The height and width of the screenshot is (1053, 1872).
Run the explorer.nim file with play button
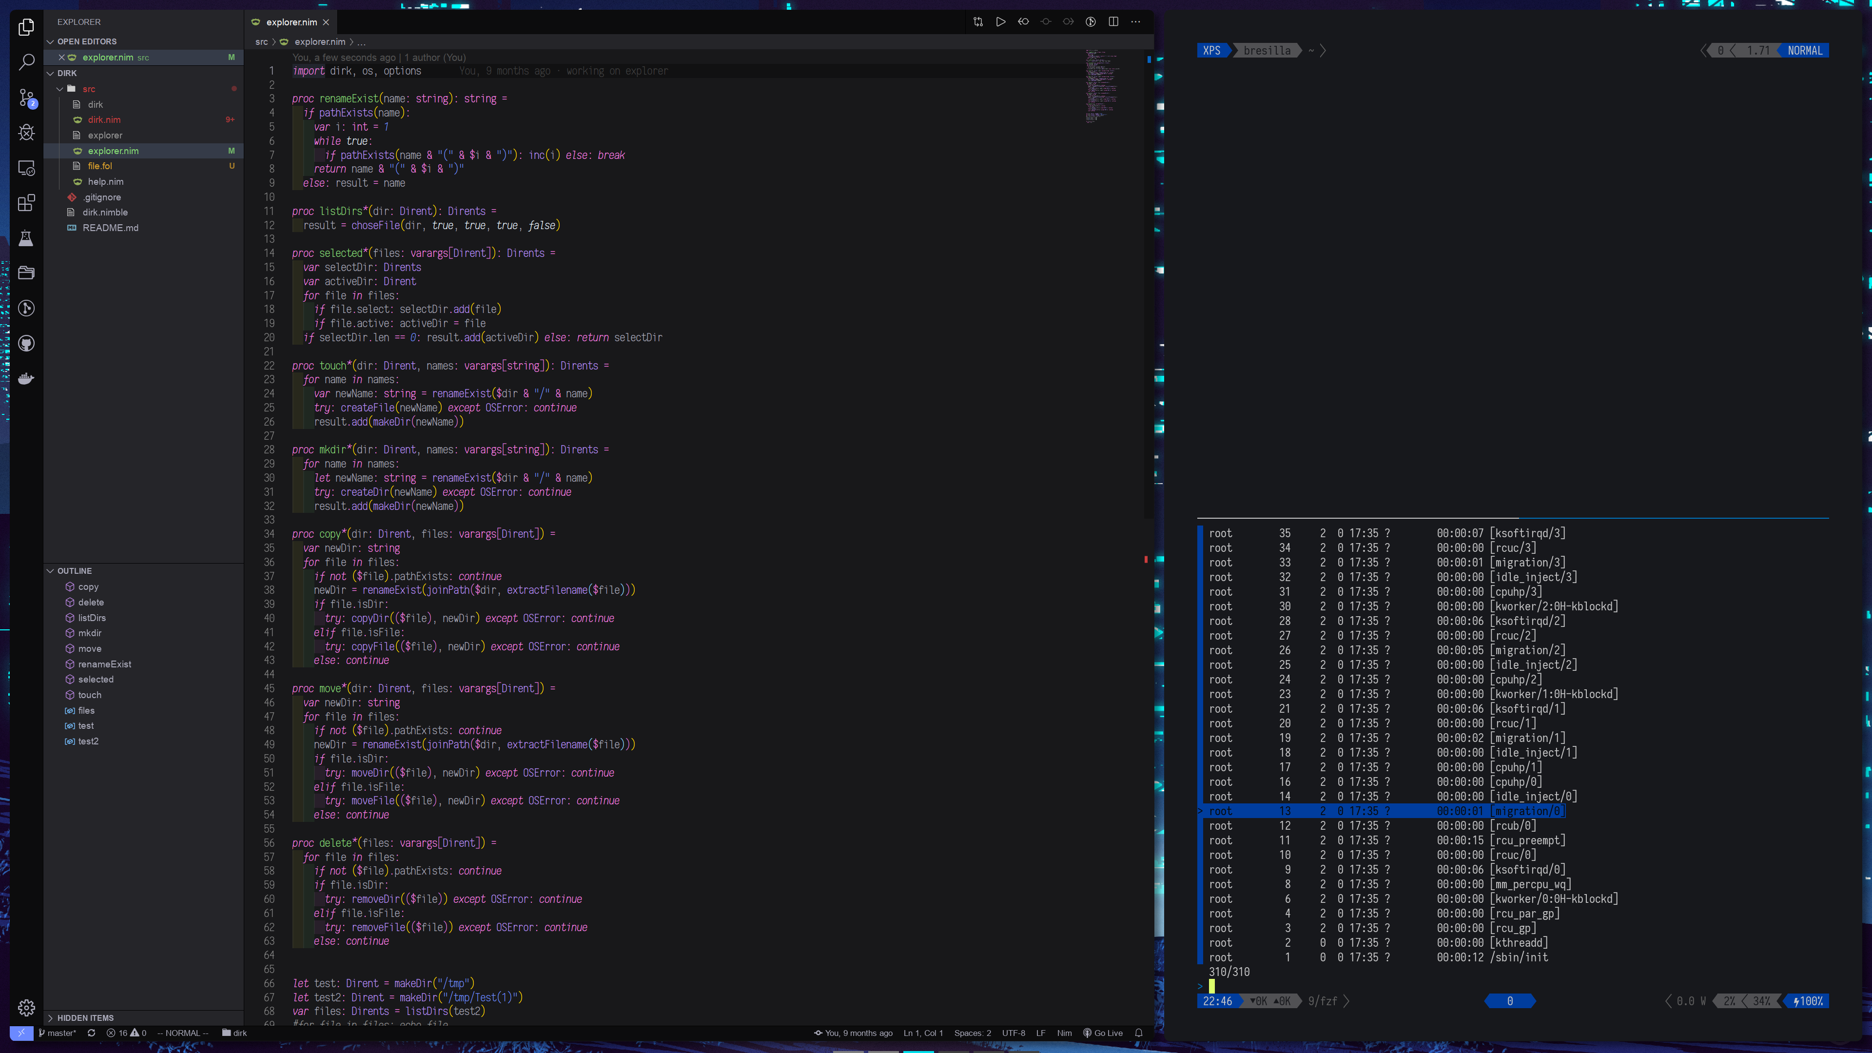[x=1001, y=22]
